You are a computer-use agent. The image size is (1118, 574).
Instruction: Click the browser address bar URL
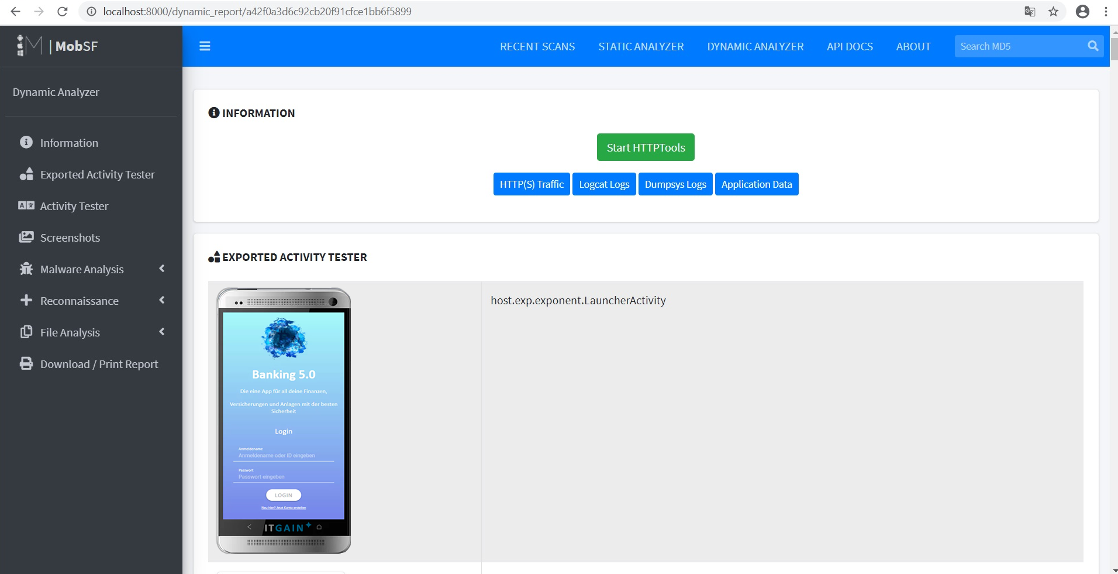[257, 11]
